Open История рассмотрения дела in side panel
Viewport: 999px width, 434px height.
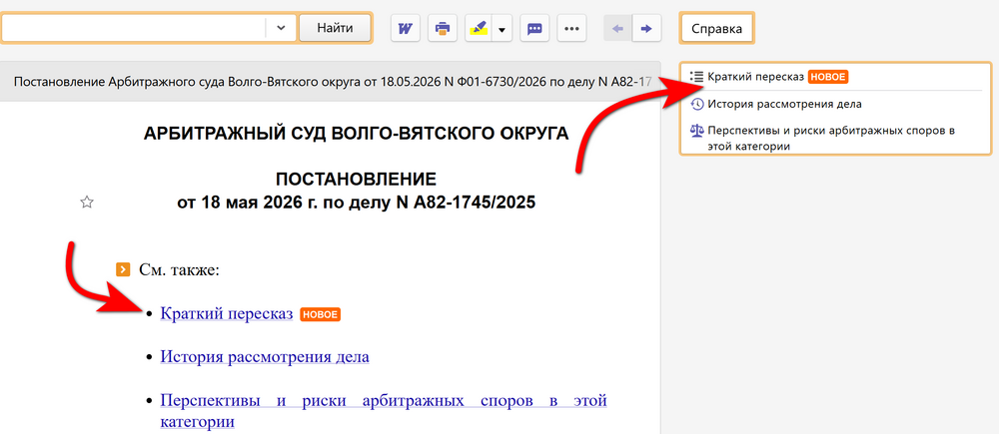(x=784, y=104)
